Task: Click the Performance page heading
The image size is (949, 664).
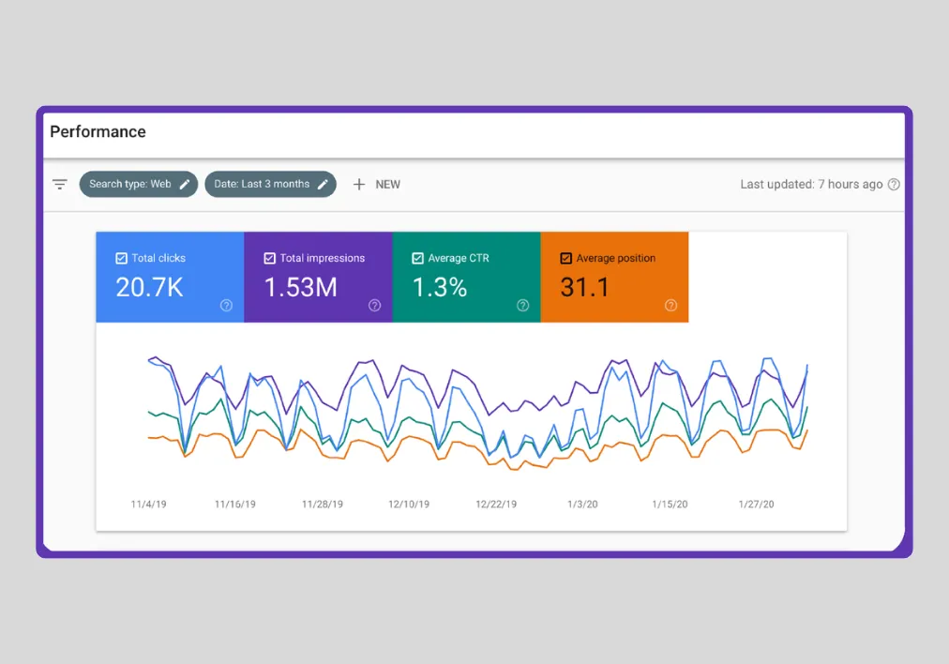Action: (x=98, y=132)
